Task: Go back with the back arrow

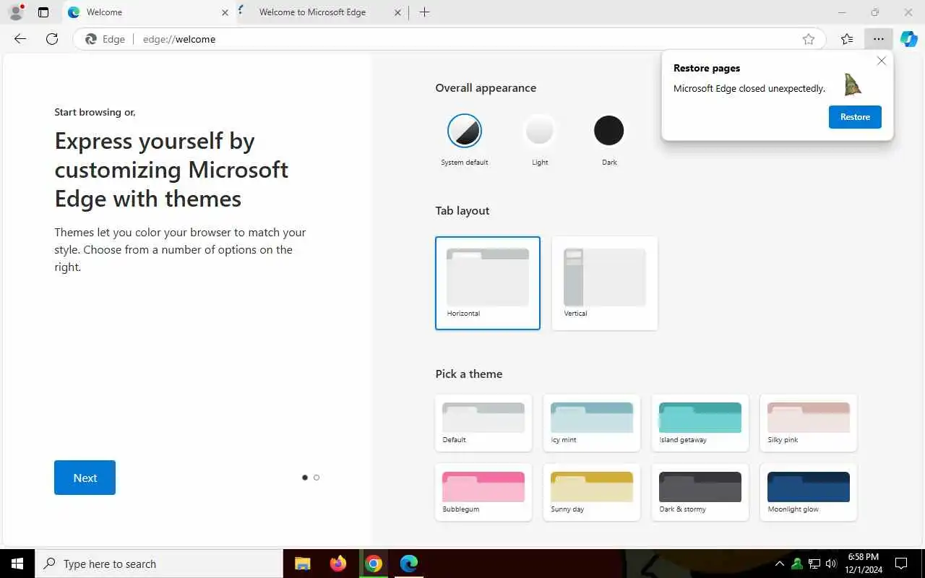Action: pyautogui.click(x=20, y=39)
